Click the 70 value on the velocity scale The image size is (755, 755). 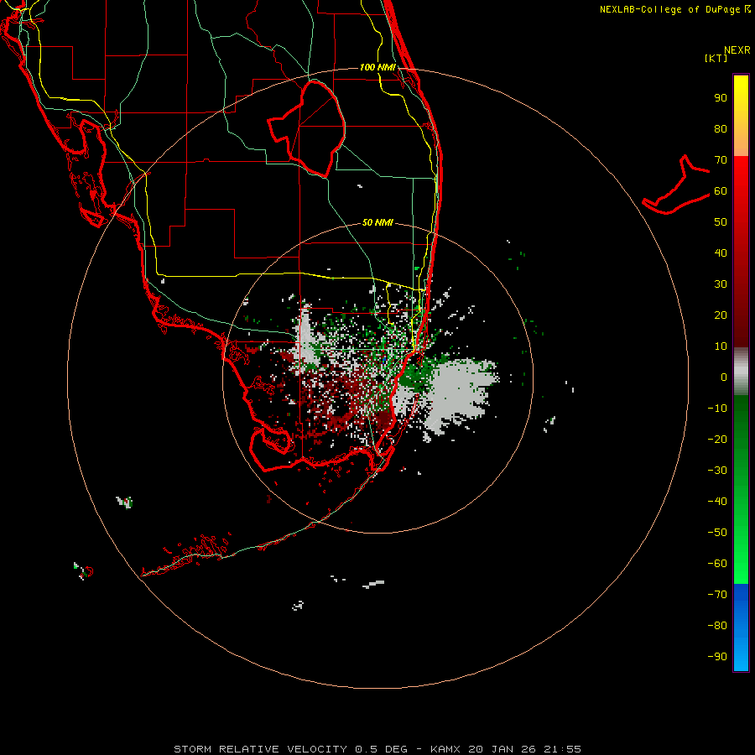[721, 160]
